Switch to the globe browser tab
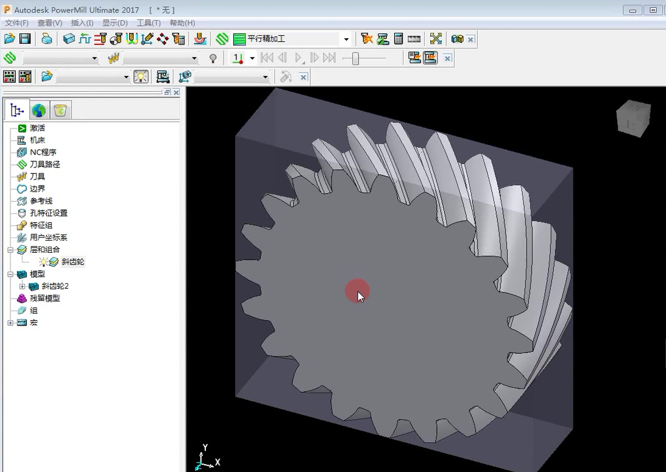Image resolution: width=666 pixels, height=472 pixels. point(38,111)
